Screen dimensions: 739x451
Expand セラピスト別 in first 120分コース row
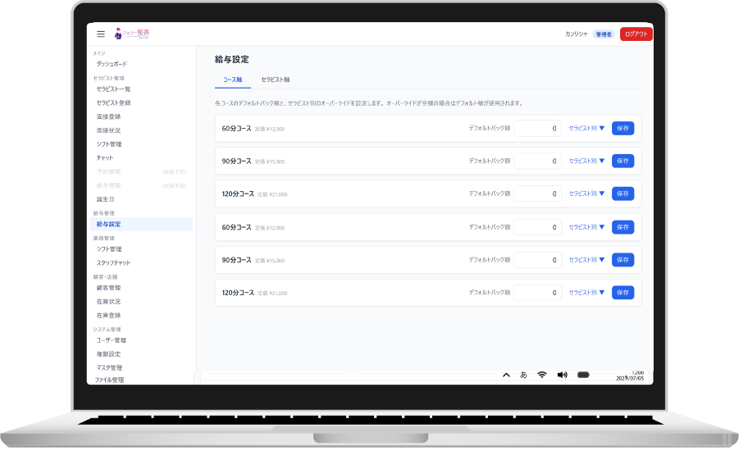pos(586,194)
